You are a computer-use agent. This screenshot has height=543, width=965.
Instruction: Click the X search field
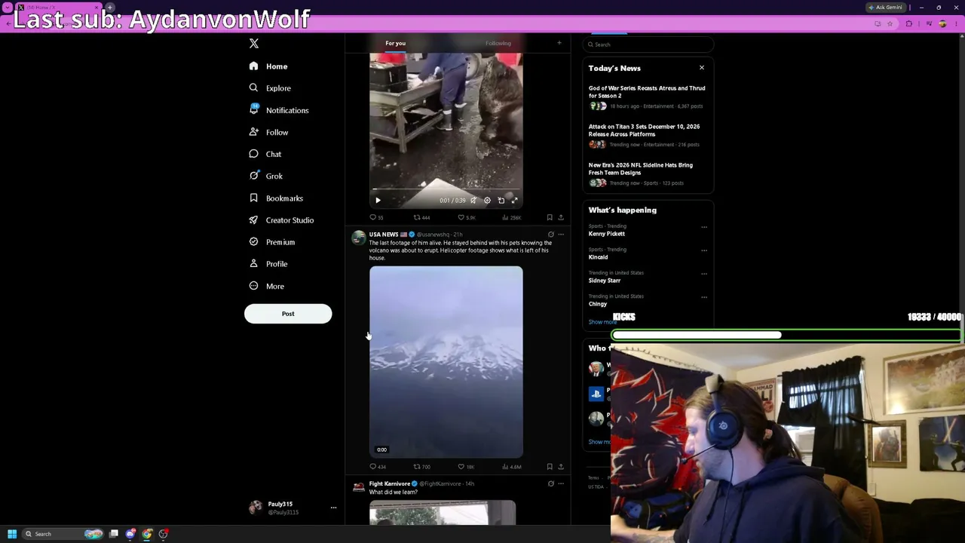click(x=648, y=44)
